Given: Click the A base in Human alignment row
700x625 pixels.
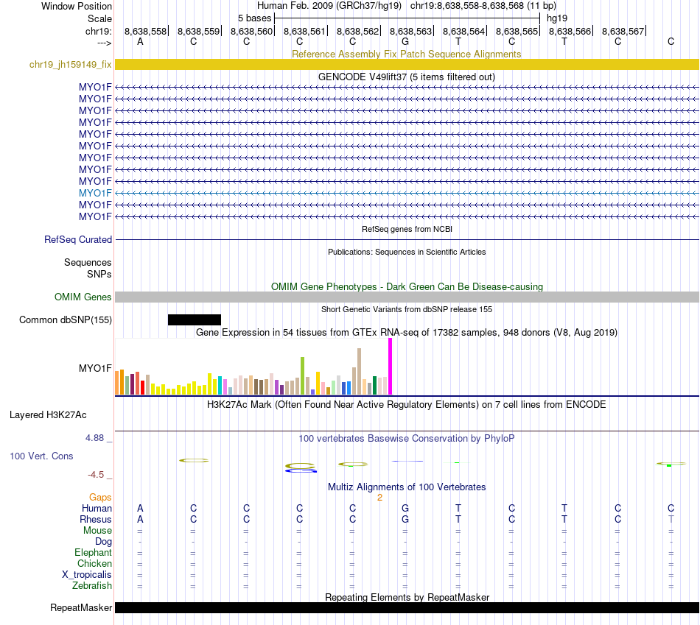Looking at the screenshot, I should 140,508.
